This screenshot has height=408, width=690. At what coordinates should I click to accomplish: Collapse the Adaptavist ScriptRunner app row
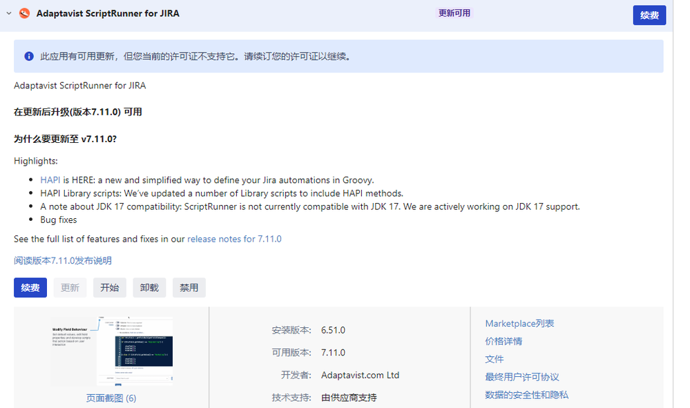click(9, 14)
